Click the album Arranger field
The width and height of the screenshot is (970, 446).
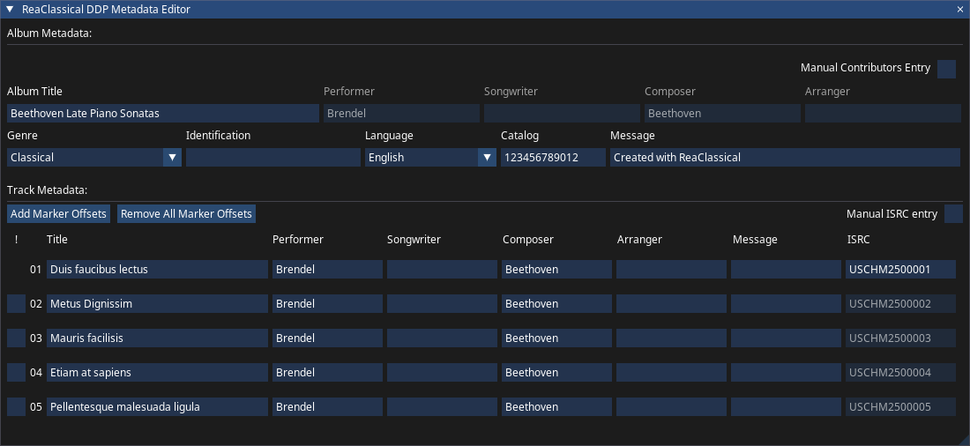883,113
